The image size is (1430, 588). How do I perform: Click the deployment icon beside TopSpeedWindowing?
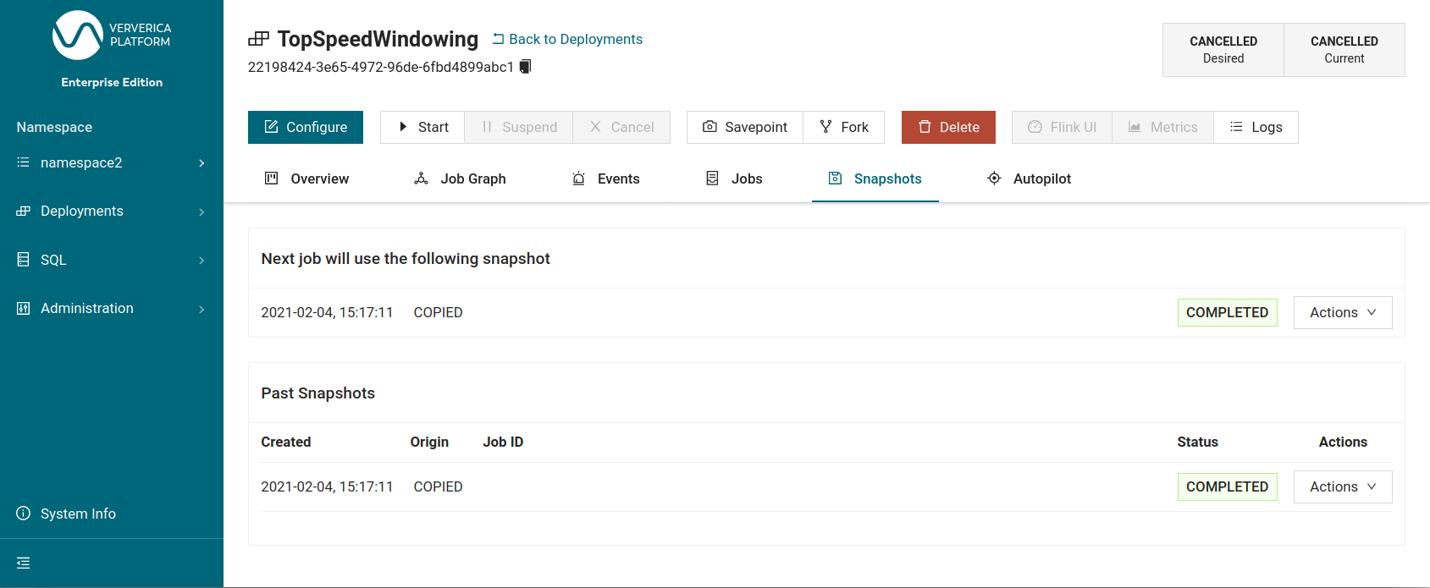[258, 39]
